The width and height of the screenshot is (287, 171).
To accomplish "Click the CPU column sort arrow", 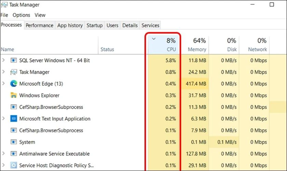I will pyautogui.click(x=154, y=39).
